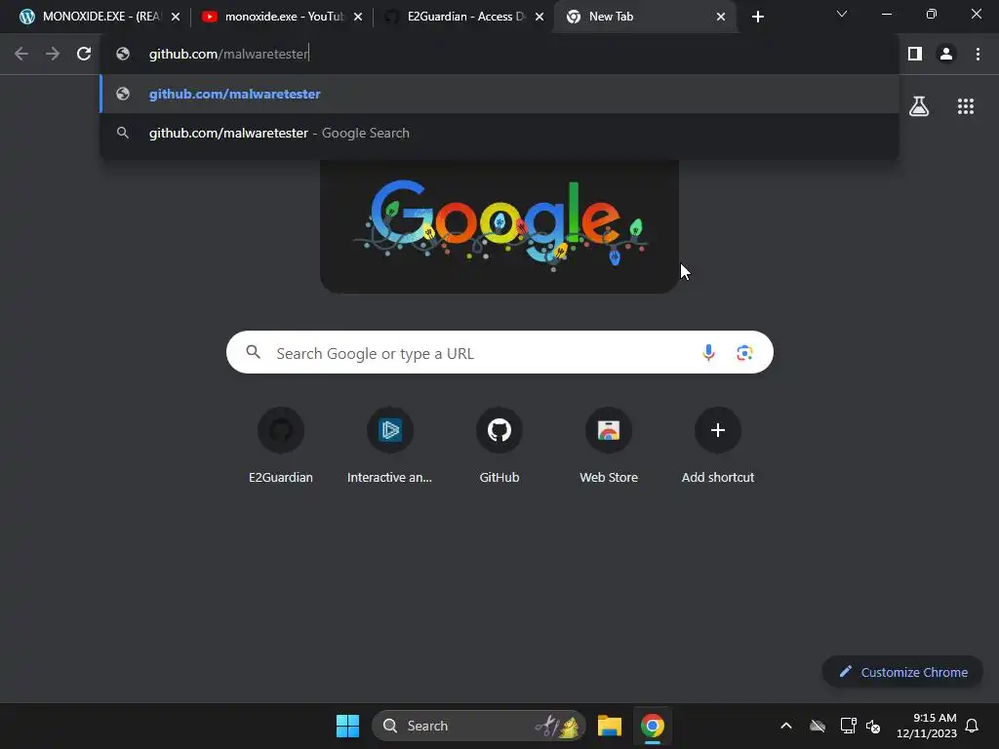This screenshot has height=749, width=999.
Task: Open the GitHub shortcut tile
Action: tap(499, 446)
